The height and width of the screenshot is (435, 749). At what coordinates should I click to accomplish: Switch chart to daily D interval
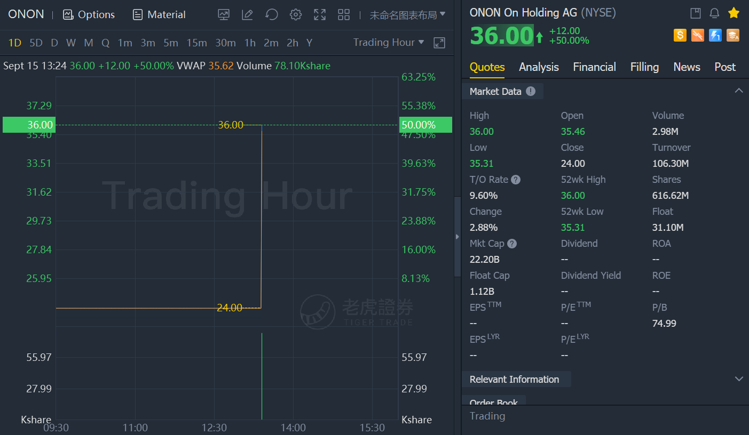coord(54,43)
